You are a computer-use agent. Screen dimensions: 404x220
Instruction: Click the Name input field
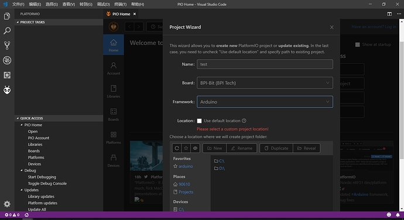[x=265, y=64]
